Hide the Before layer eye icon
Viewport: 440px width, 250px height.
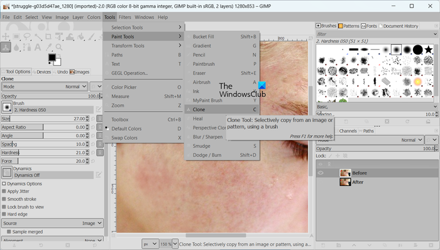(x=321, y=173)
